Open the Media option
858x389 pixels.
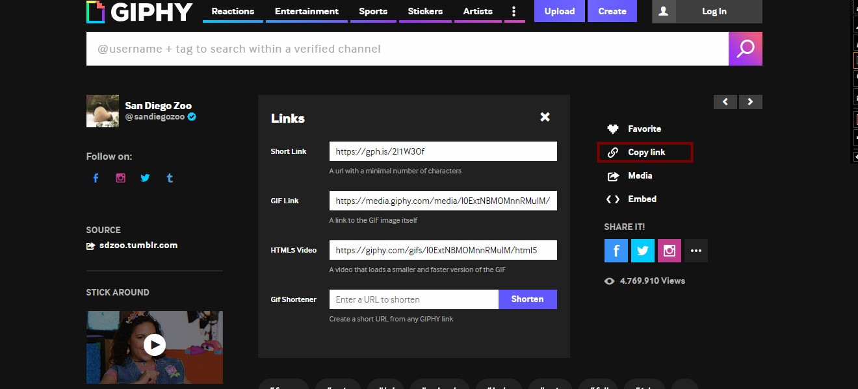click(640, 175)
